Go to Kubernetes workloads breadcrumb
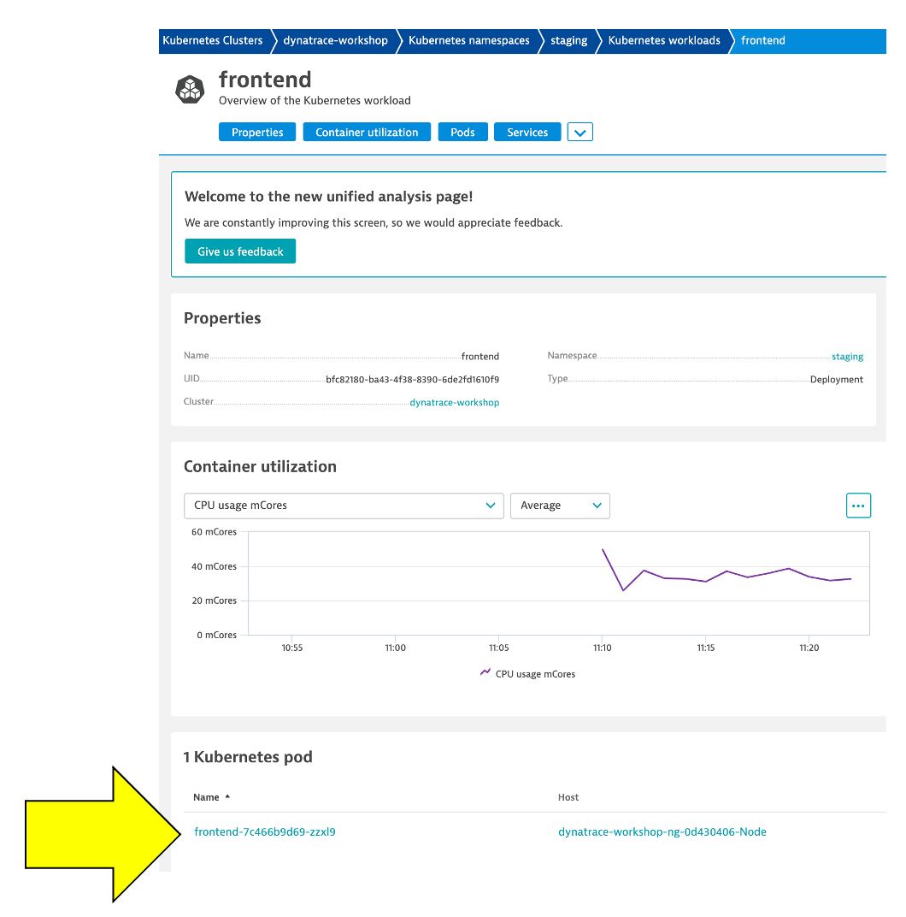The width and height of the screenshot is (906, 917). [x=664, y=41]
